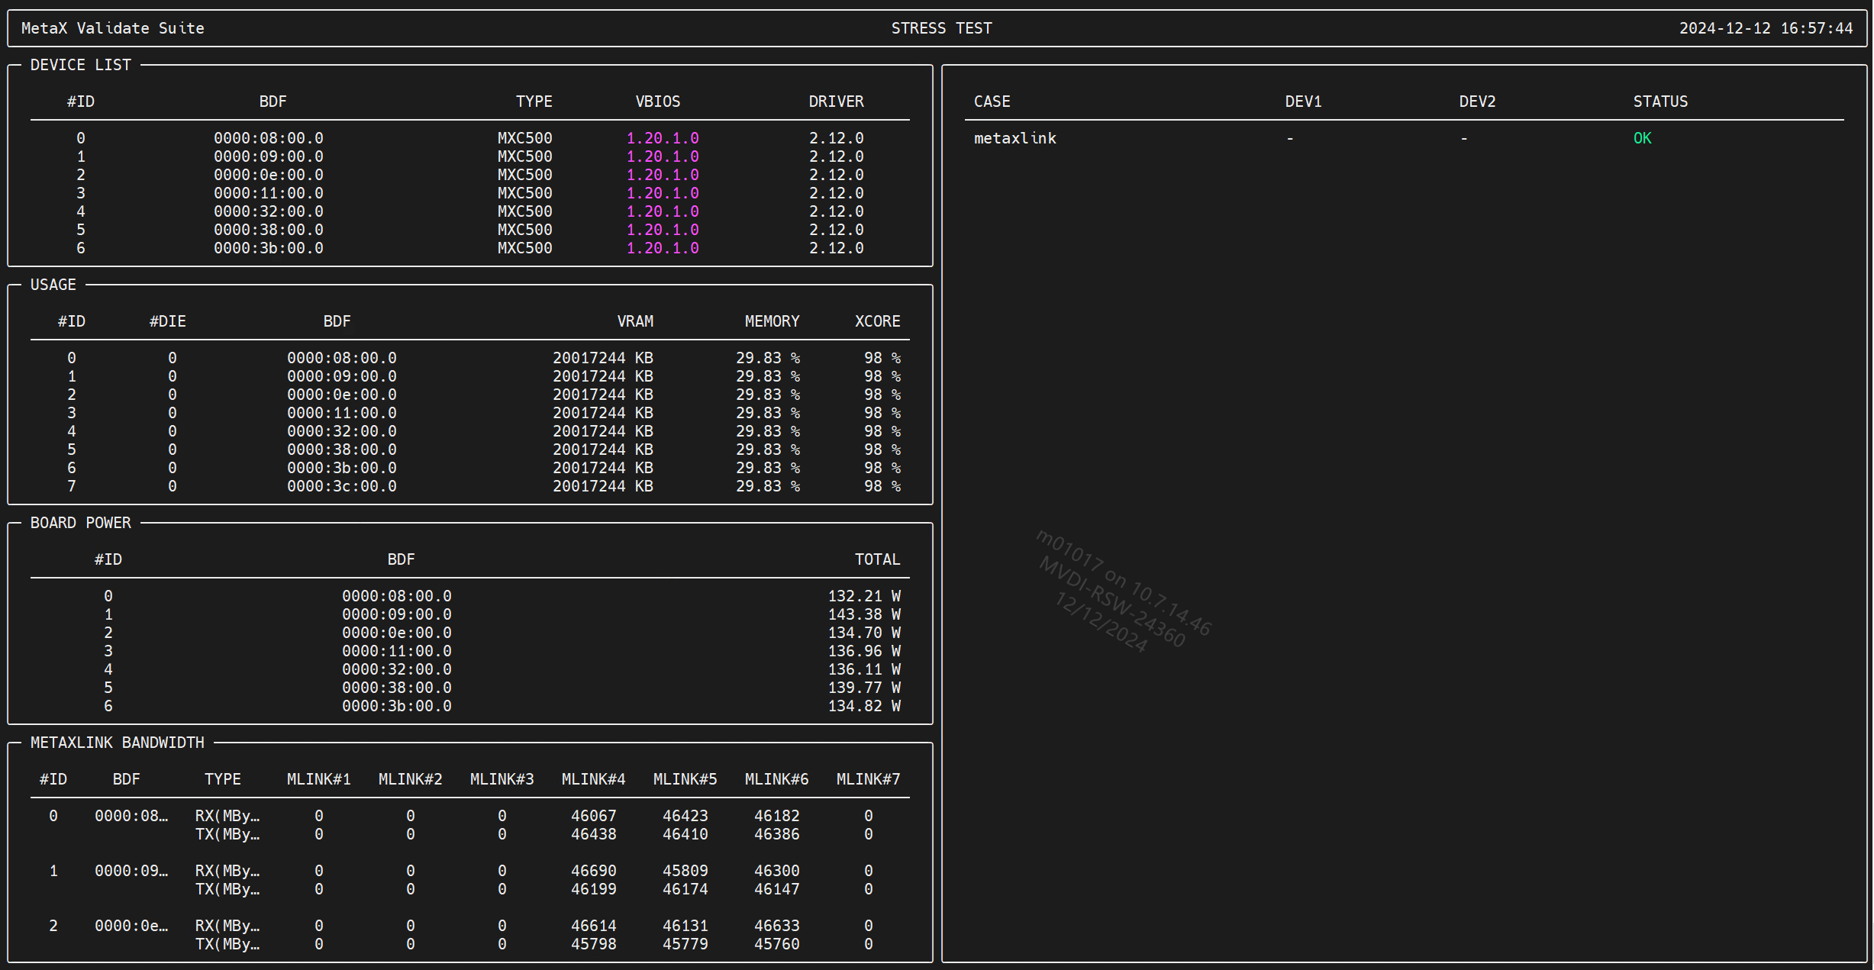The image size is (1874, 970).
Task: Select VBIOS version of device 0
Action: coord(663,138)
